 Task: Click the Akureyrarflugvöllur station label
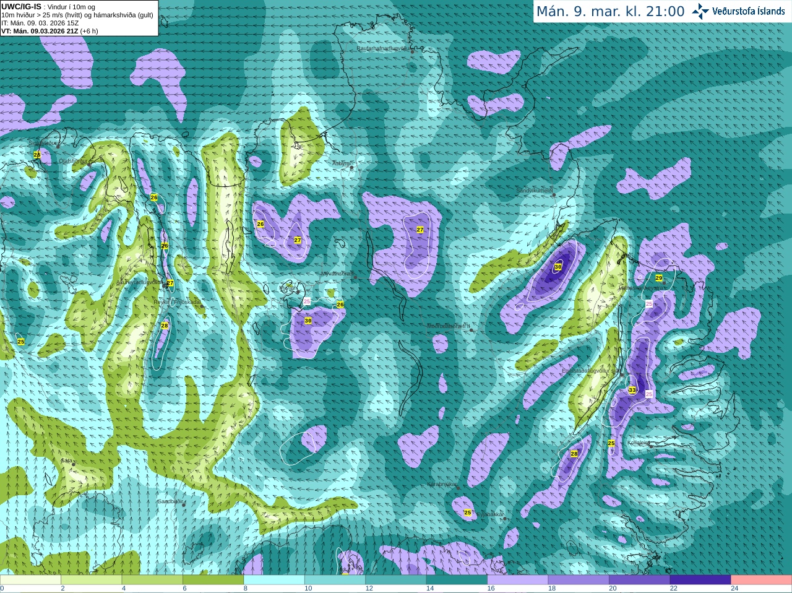pos(139,282)
